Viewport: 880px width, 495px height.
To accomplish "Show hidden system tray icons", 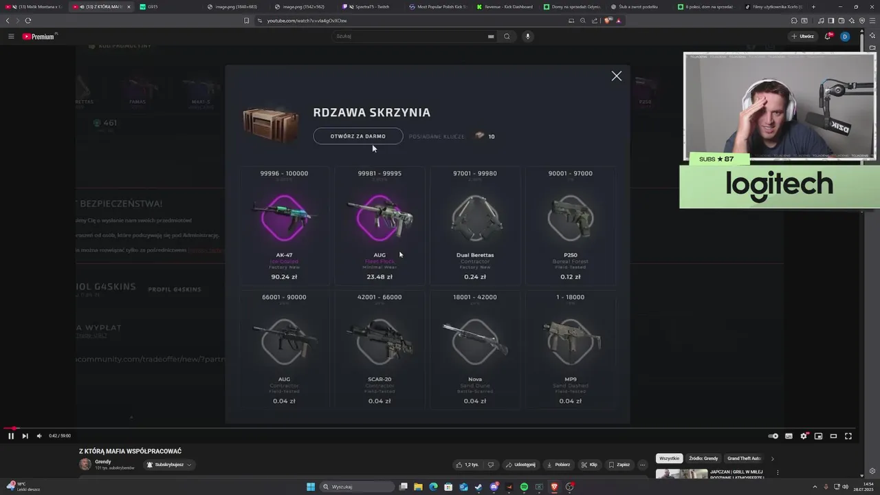I will (x=816, y=487).
